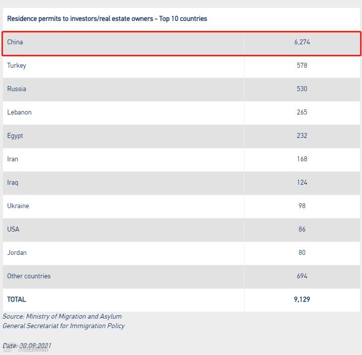Select Other countries 694 value
362x355 pixels.
click(302, 276)
